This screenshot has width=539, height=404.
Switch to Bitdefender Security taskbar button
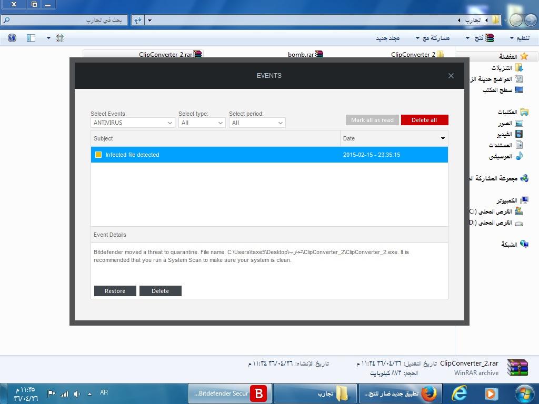tap(230, 393)
